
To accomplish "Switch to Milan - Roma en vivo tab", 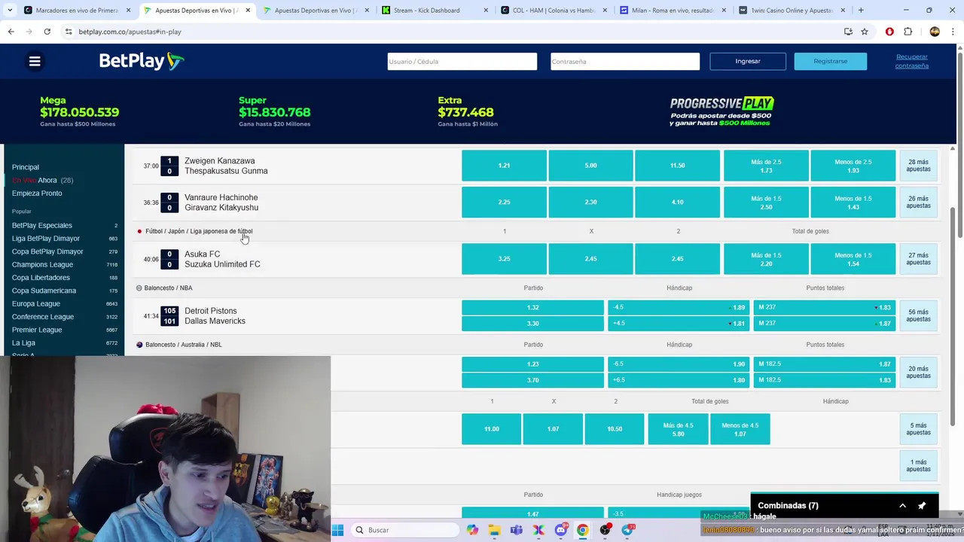I will [673, 11].
